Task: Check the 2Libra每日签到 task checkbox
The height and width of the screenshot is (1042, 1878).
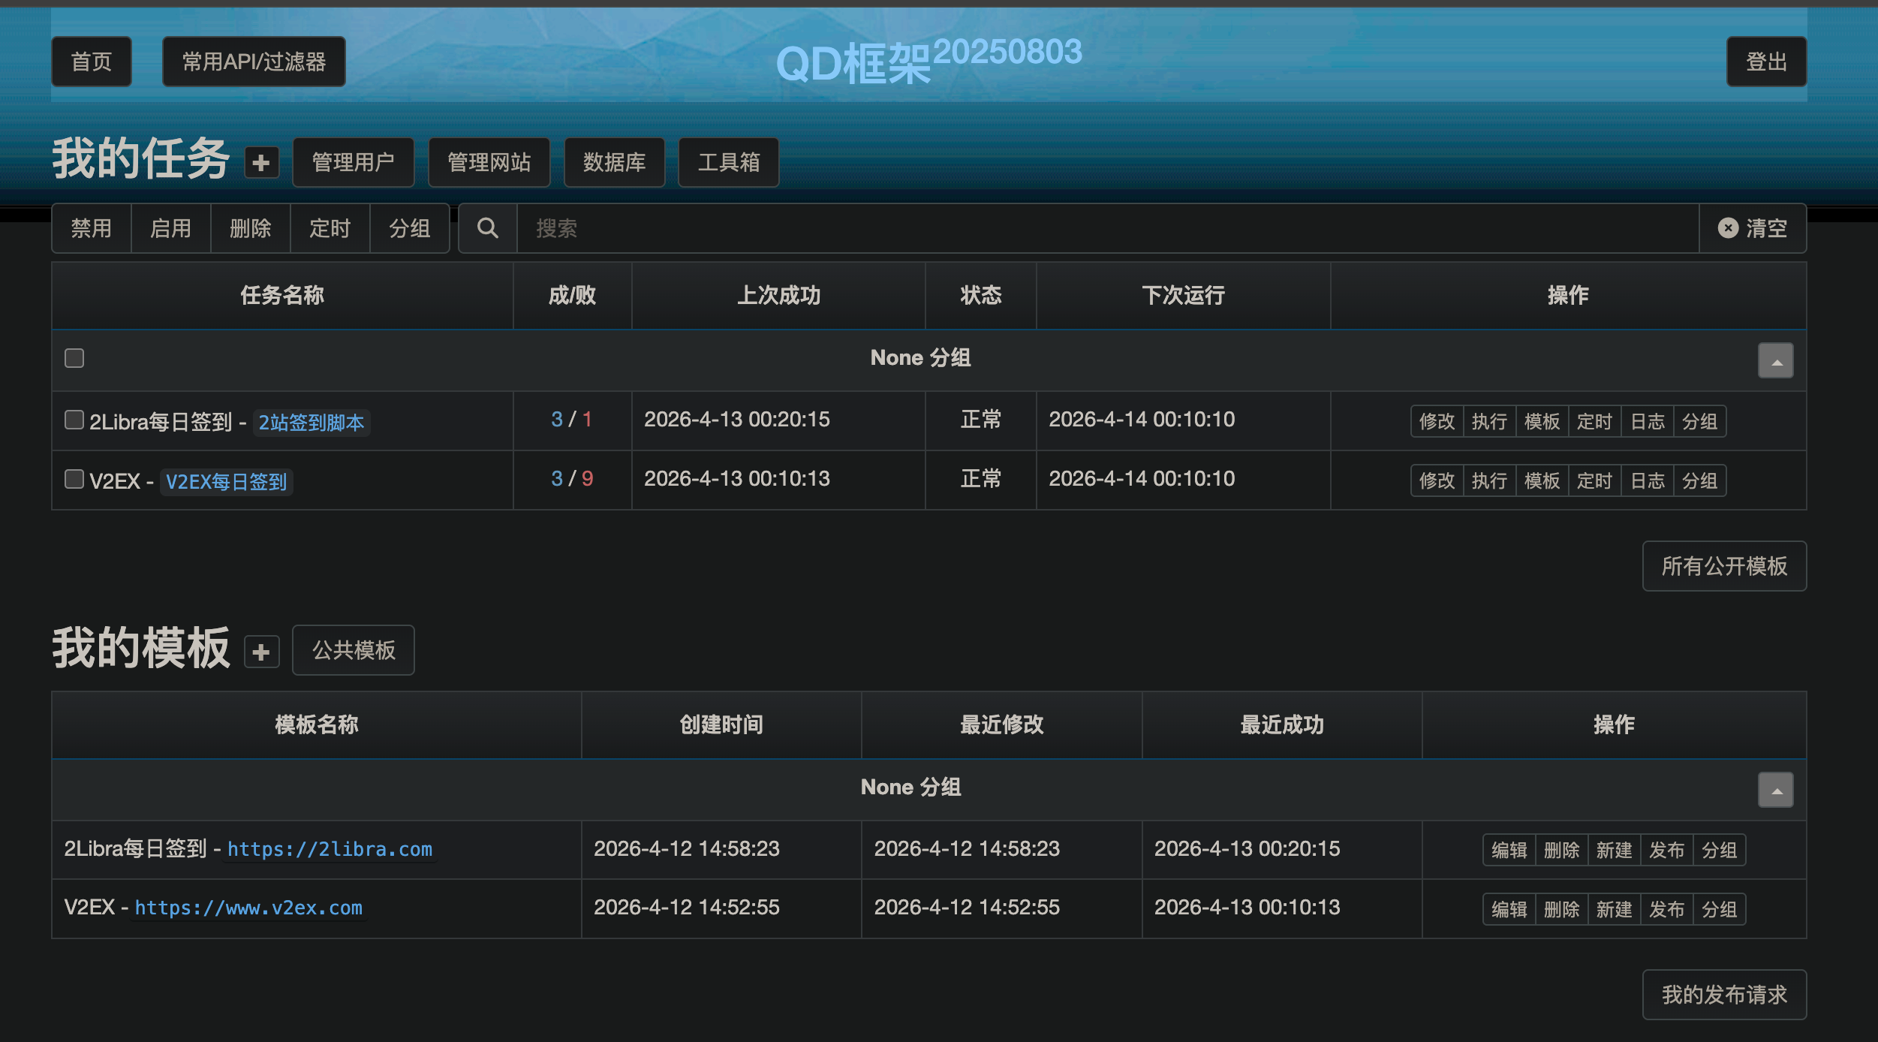Action: pyautogui.click(x=74, y=420)
